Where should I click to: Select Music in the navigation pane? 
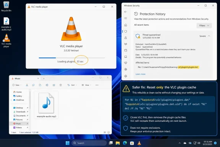(19, 124)
